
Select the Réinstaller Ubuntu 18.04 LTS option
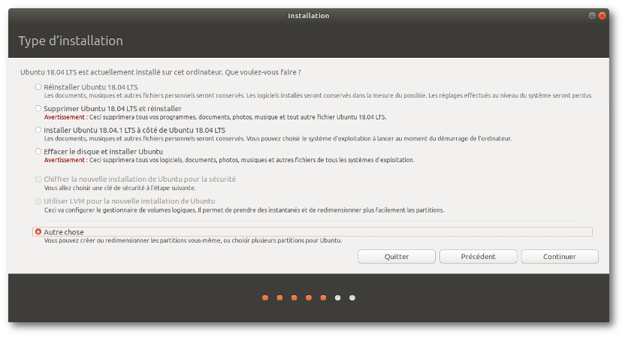click(38, 87)
